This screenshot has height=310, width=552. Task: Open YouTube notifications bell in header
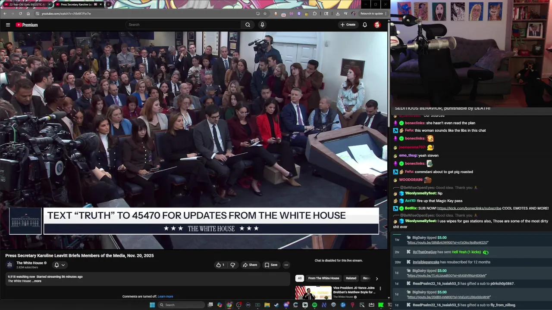click(x=365, y=25)
